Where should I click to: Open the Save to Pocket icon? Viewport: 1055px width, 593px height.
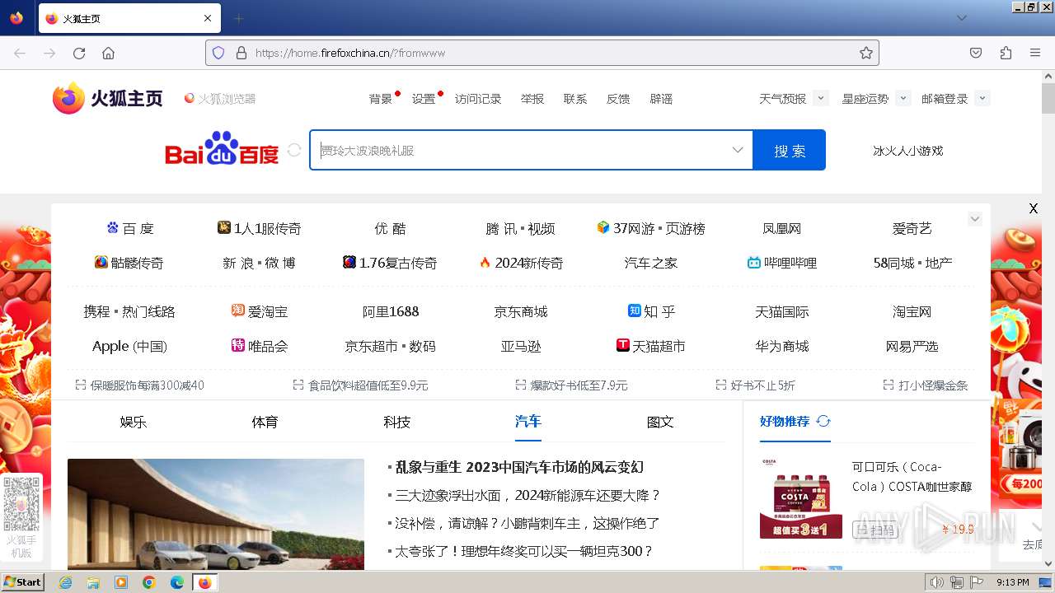[976, 53]
